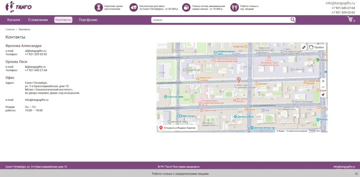
Task: Select the Контакты menu item
Action: pos(63,20)
